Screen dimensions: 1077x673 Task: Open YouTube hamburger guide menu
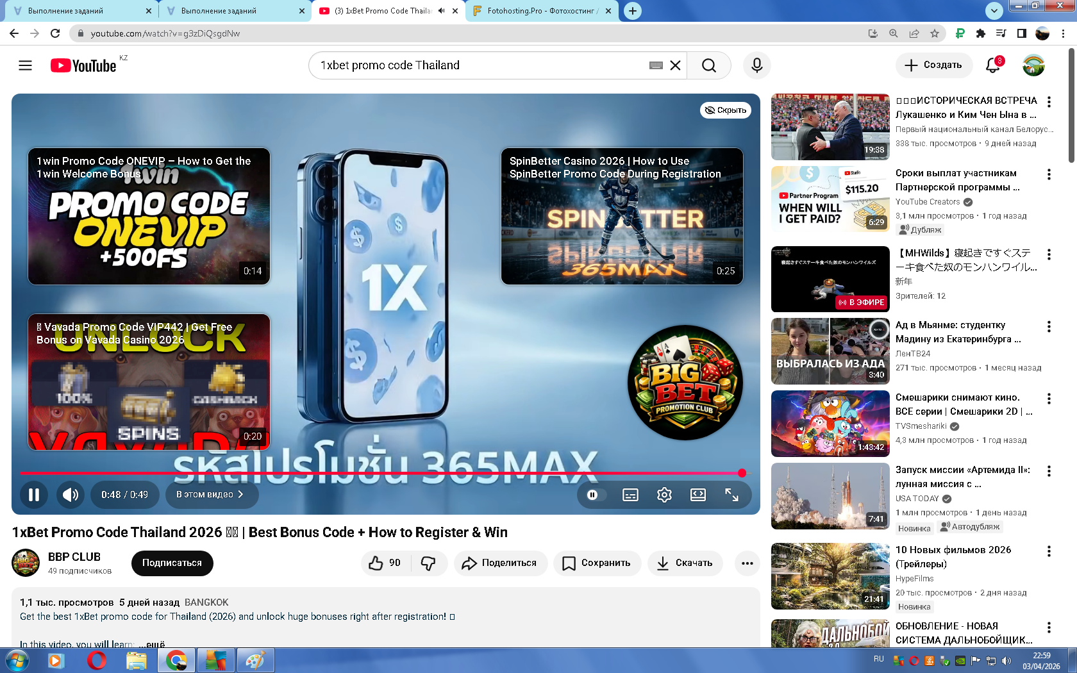point(25,65)
